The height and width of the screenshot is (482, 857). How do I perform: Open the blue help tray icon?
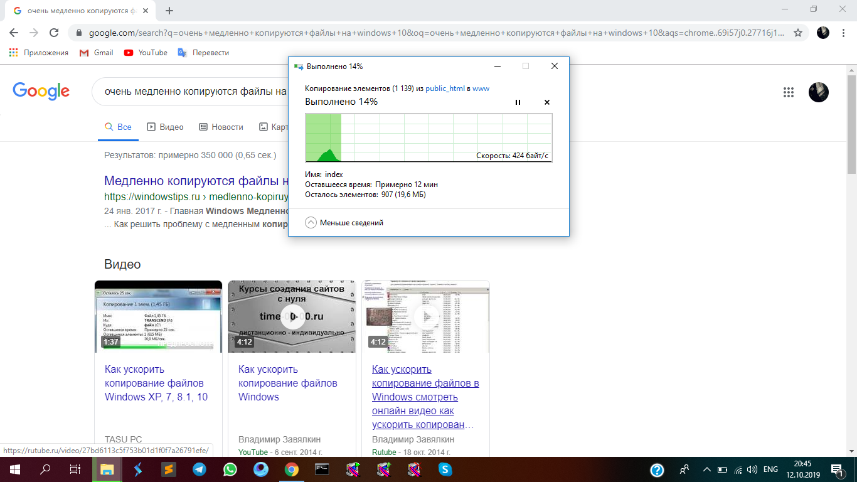(x=657, y=469)
